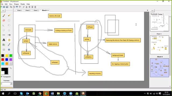The height and width of the screenshot is (96, 172).
Task: Select the Rectangle shape tool
Action: 9,20
